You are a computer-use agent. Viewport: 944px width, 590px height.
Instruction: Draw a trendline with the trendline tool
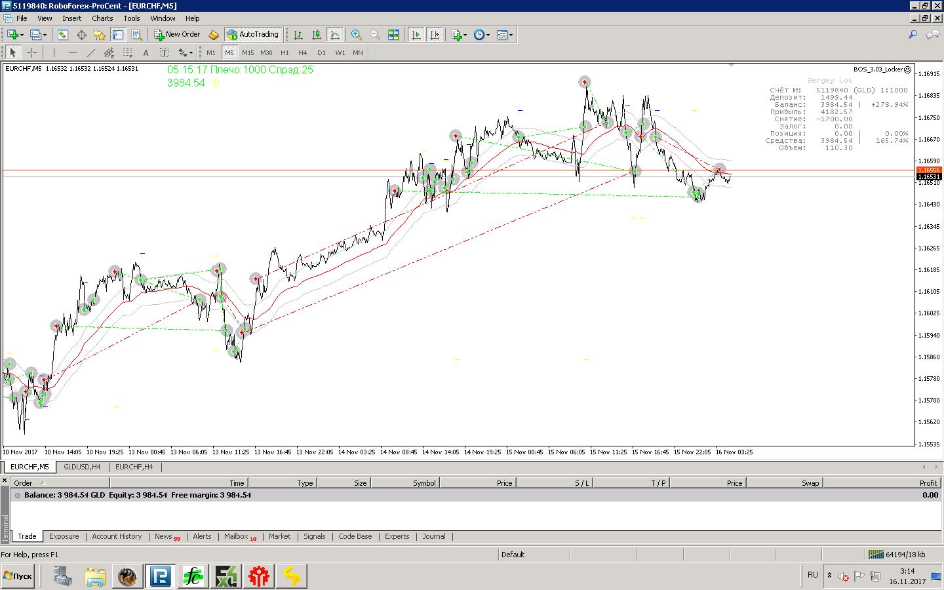coord(90,52)
